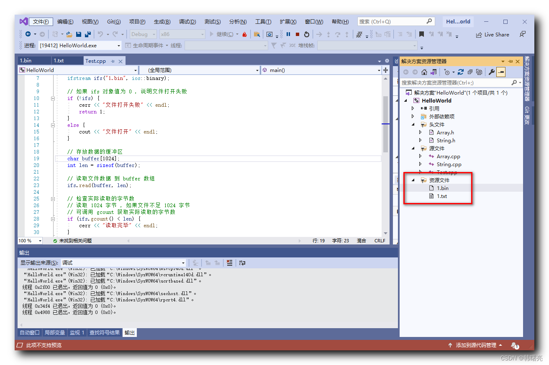Open editor settings gear above the scrollbar
This screenshot has width=549, height=365.
coord(387,61)
